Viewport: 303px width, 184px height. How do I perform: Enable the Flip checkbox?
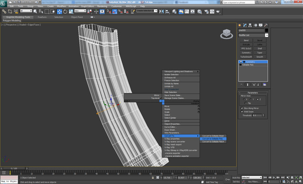coord(246,103)
